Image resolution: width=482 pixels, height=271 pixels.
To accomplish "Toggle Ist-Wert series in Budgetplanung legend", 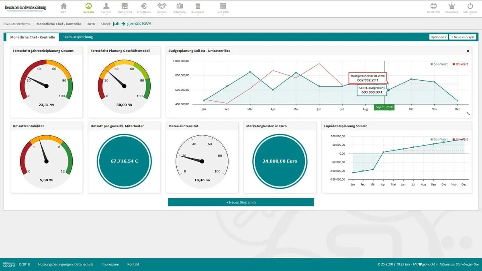I will (x=460, y=64).
